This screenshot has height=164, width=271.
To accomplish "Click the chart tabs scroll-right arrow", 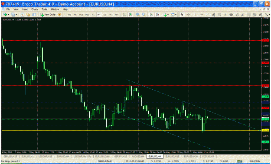I will tap(268, 157).
